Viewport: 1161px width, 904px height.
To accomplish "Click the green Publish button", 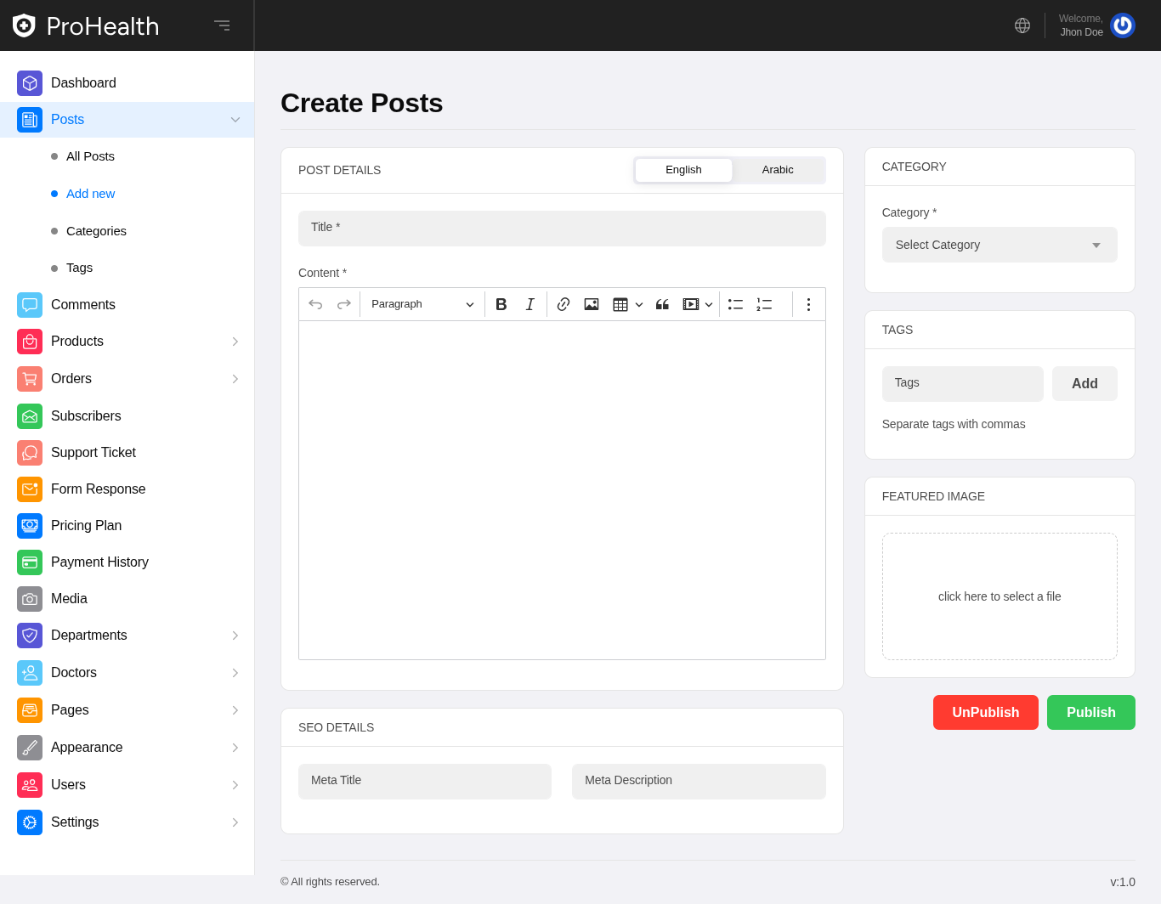I will pos(1090,712).
